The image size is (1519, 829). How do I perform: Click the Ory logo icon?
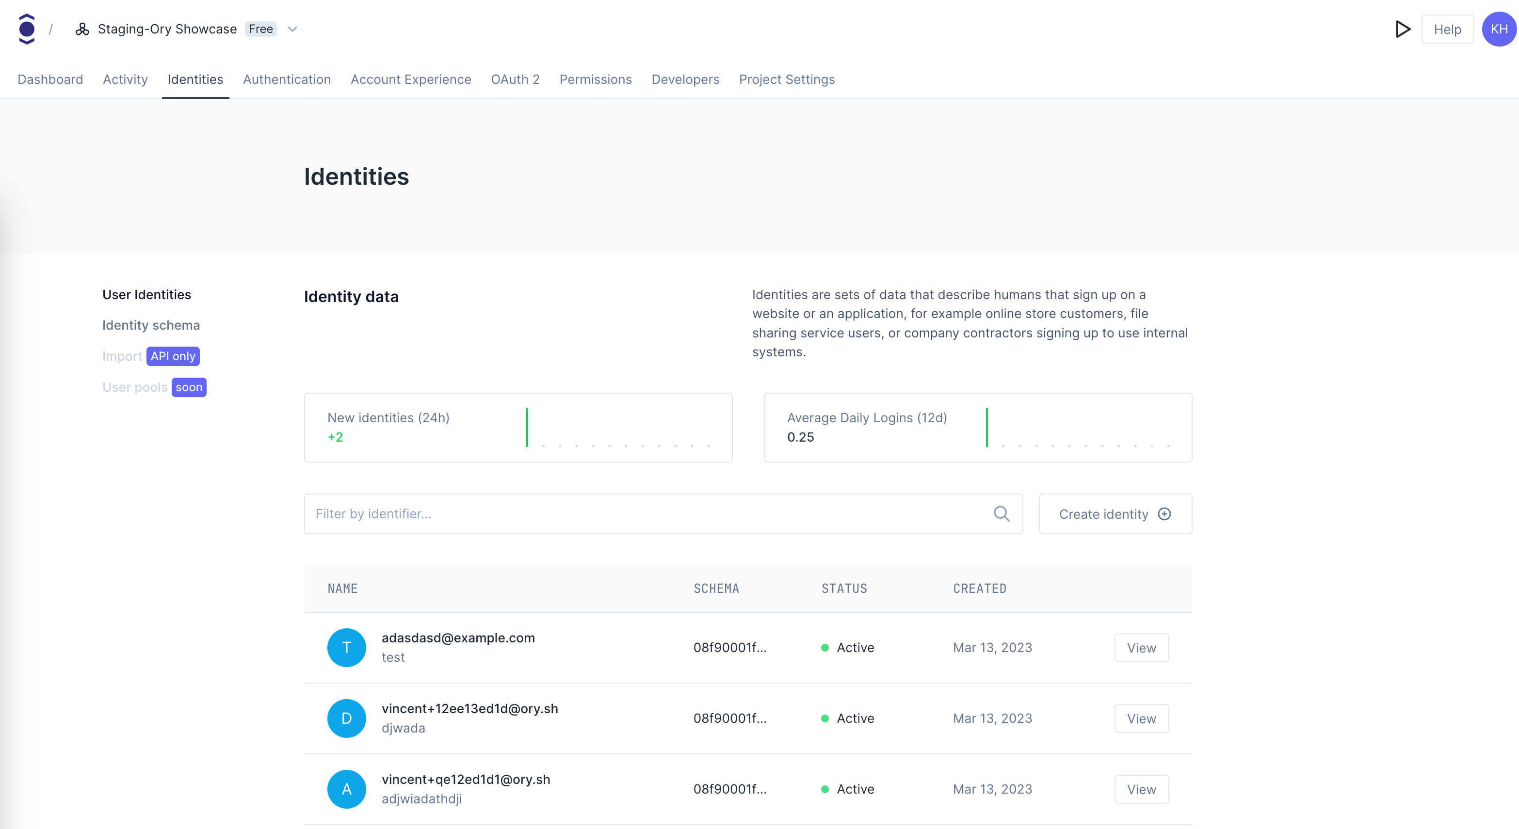pyautogui.click(x=27, y=29)
